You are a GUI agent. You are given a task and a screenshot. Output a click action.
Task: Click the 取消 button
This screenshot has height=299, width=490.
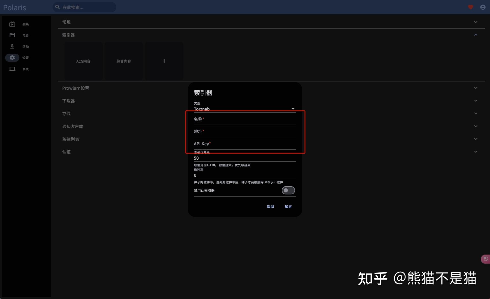270,207
